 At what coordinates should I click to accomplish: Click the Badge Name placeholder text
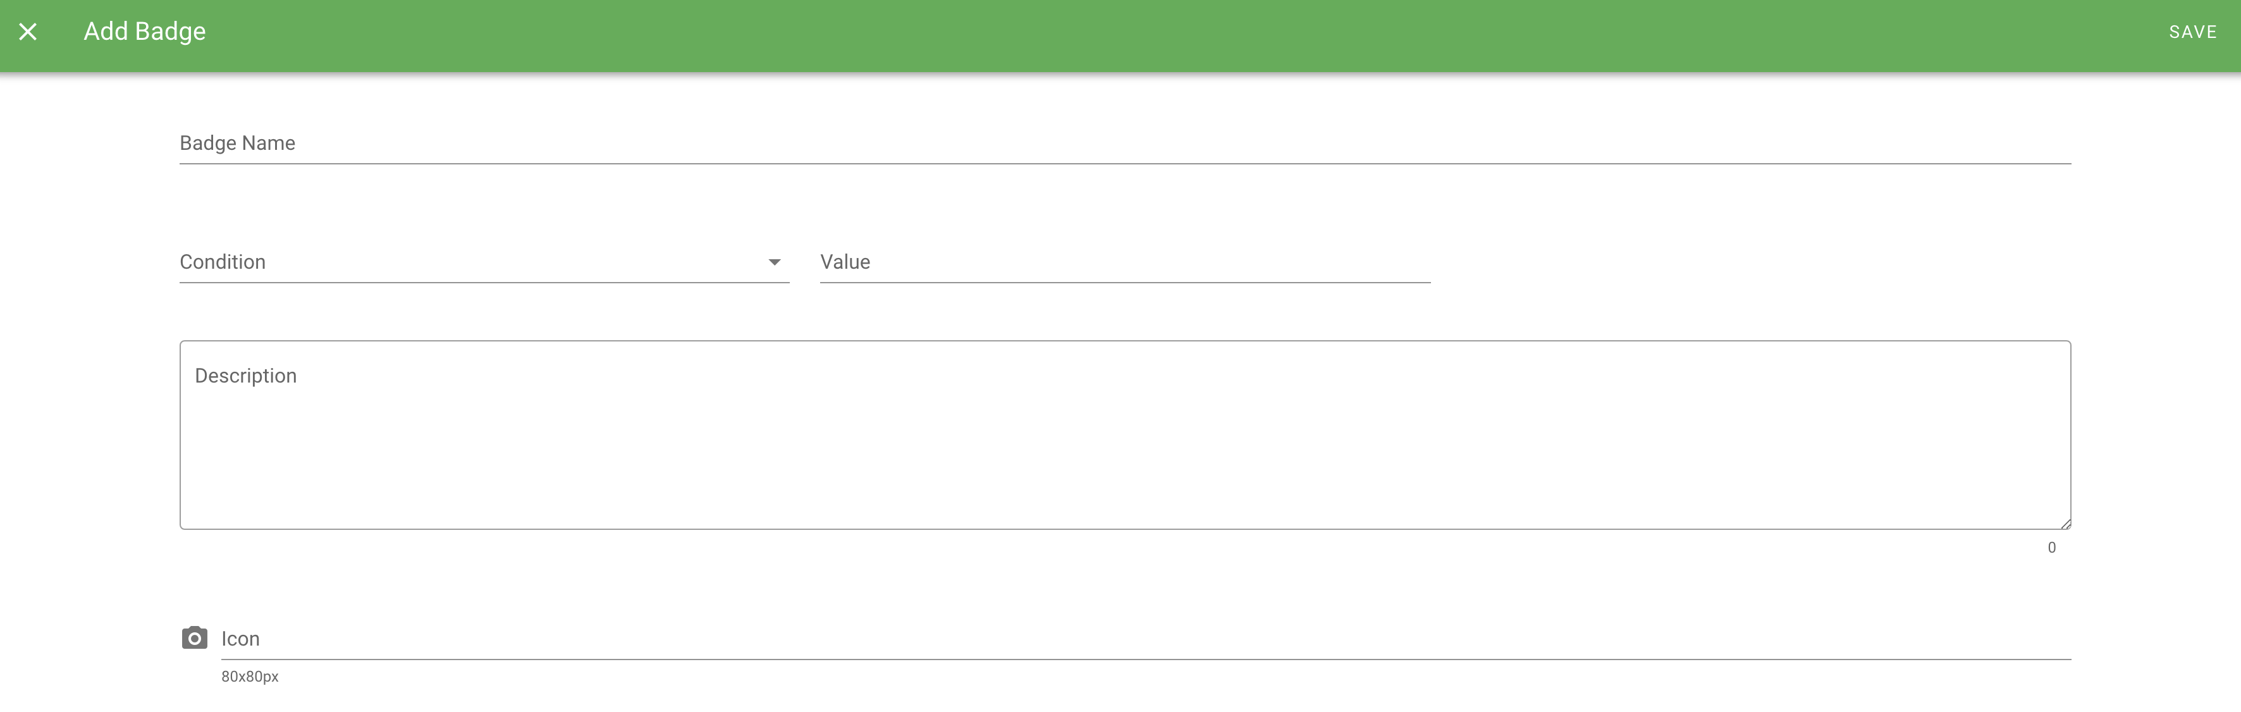click(x=238, y=143)
